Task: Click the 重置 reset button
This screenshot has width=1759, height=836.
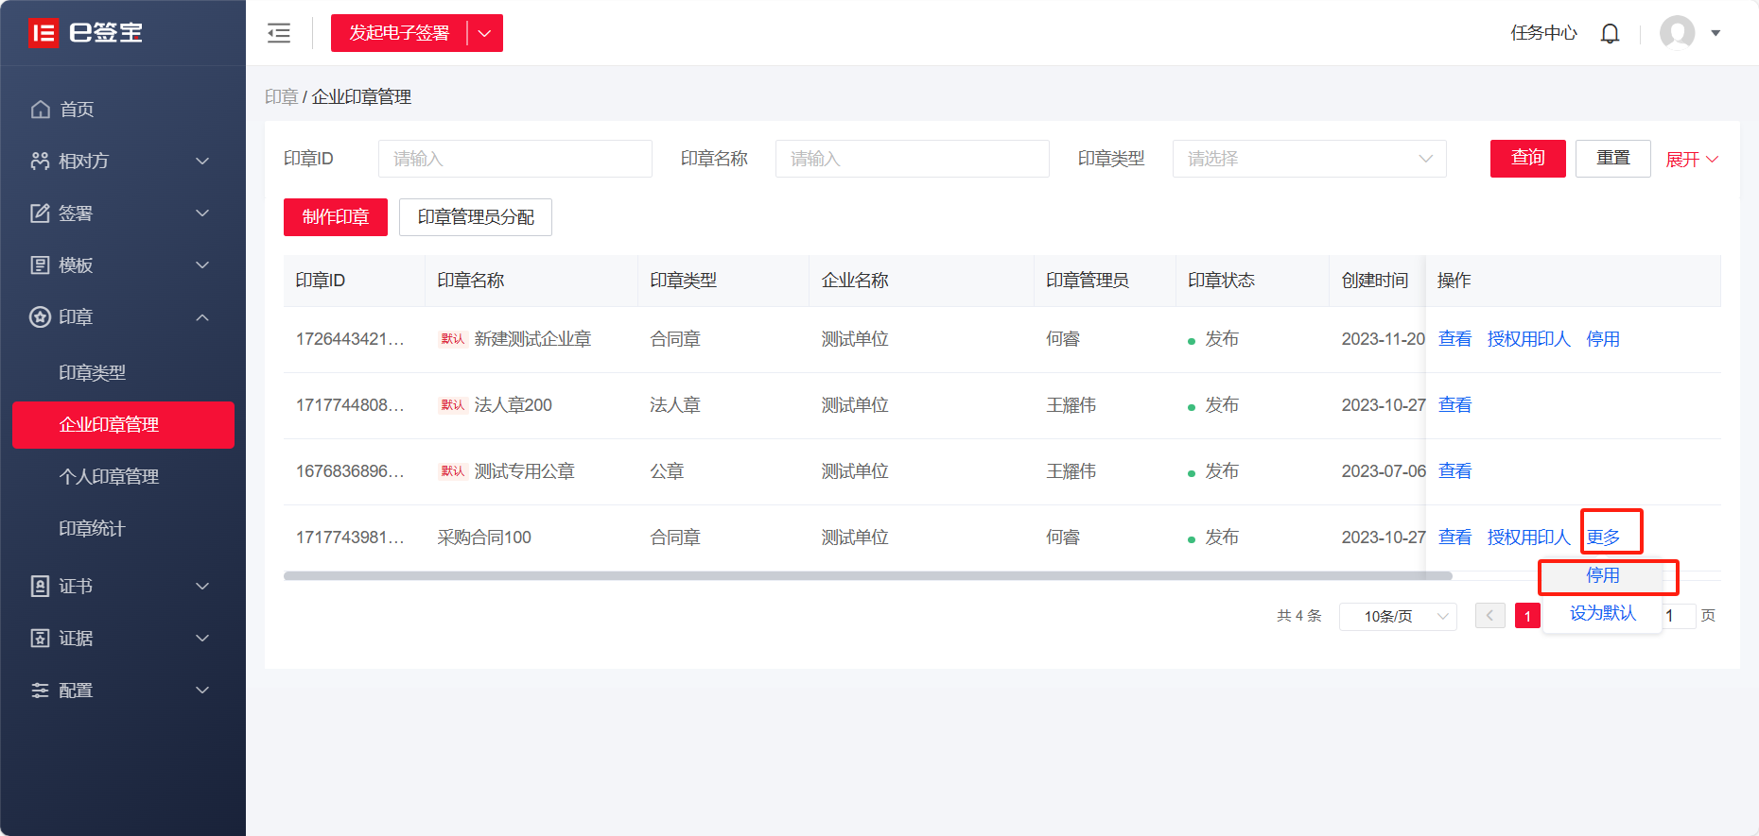Action: coord(1613,159)
